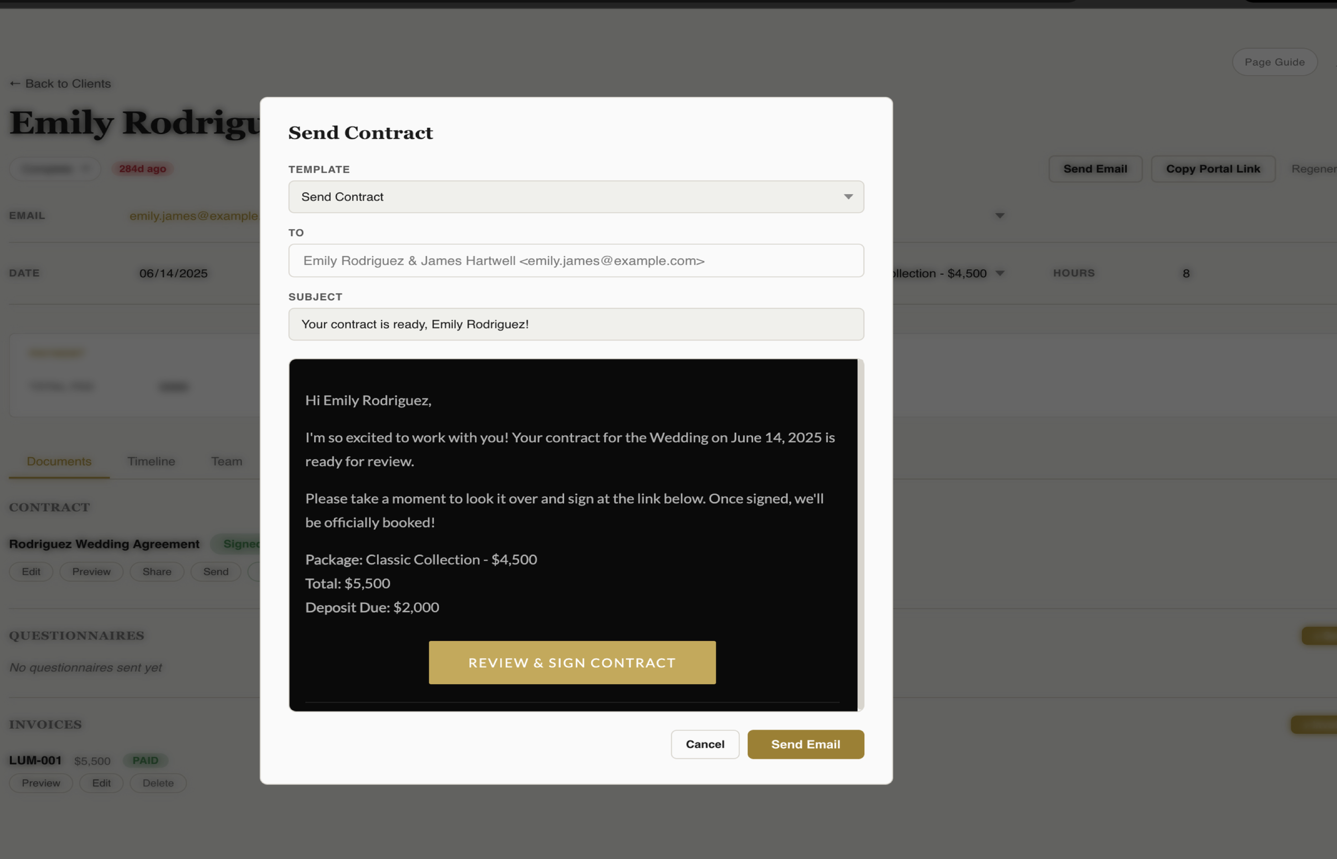Image resolution: width=1337 pixels, height=859 pixels.
Task: Edit the Rodriguez Wedding Agreement contract
Action: click(x=31, y=571)
